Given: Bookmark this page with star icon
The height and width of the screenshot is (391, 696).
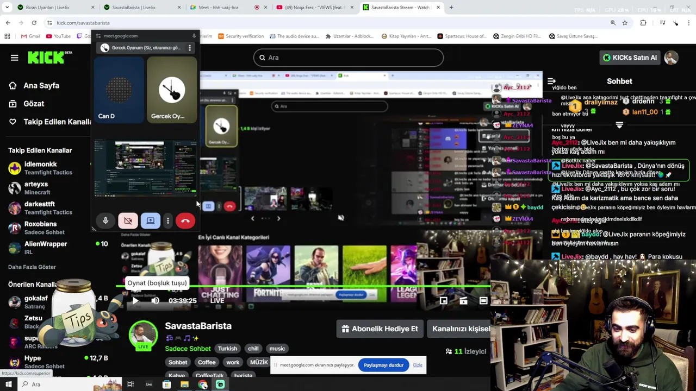Looking at the screenshot, I should click(x=625, y=23).
